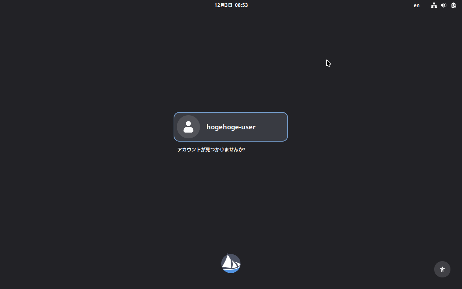Click the hogehoge-user name label

tap(231, 127)
